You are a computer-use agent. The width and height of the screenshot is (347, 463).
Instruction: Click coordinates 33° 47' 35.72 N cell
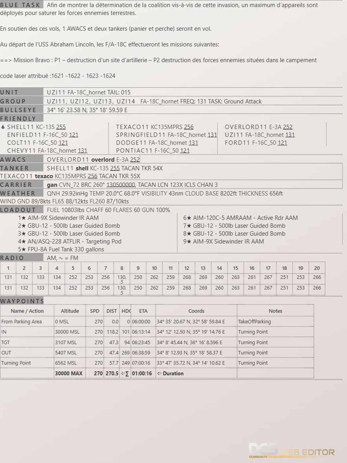pos(196,363)
